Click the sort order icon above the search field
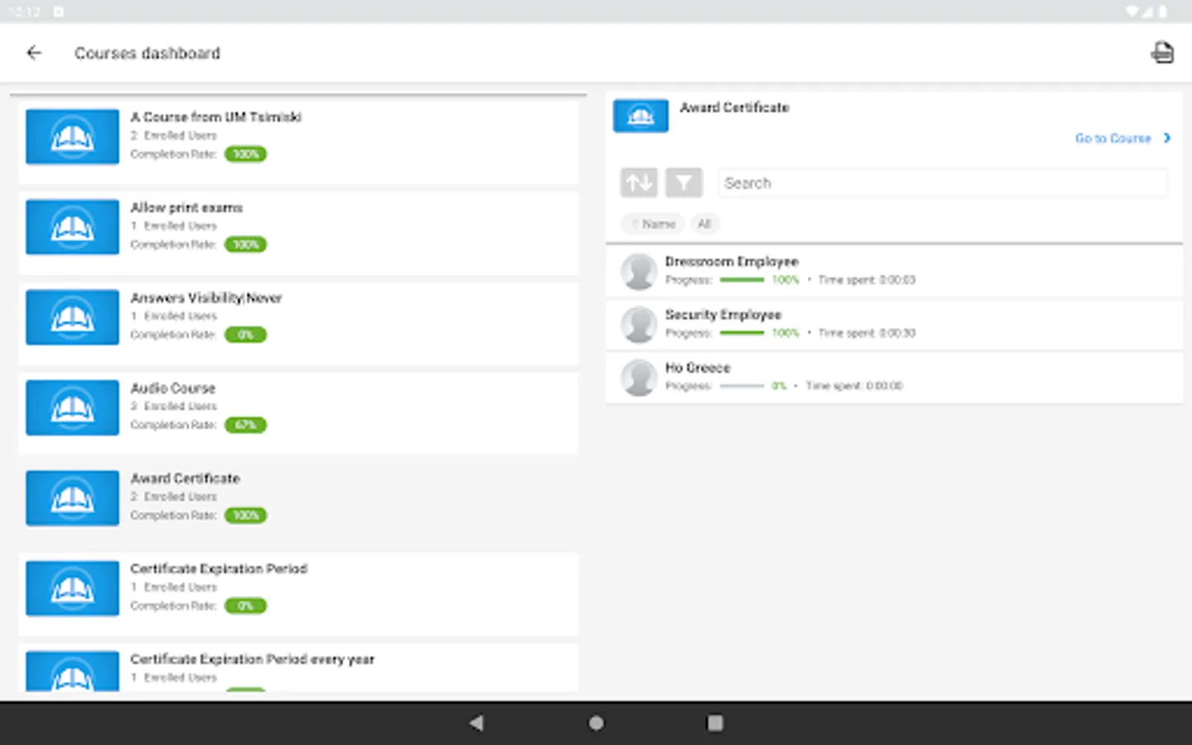The image size is (1192, 745). 637,182
